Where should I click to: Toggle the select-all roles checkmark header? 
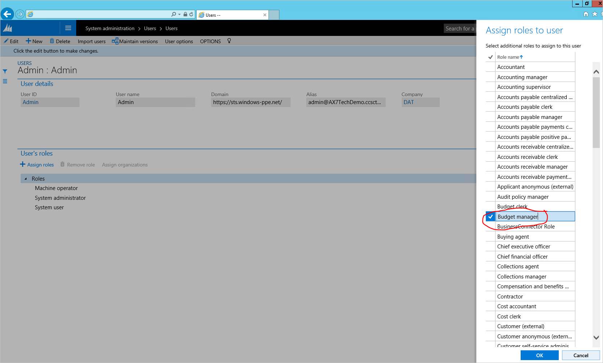[x=491, y=57]
